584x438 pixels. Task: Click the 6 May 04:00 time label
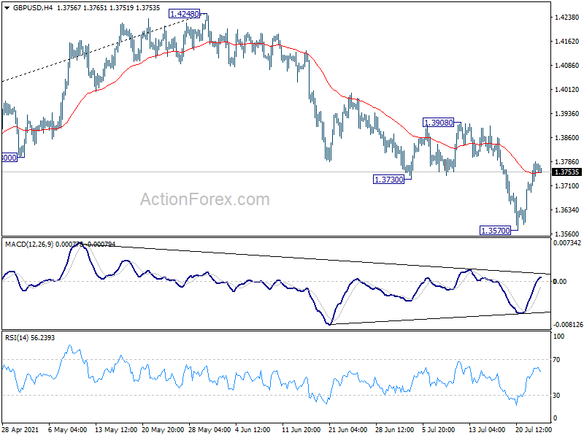(x=68, y=429)
